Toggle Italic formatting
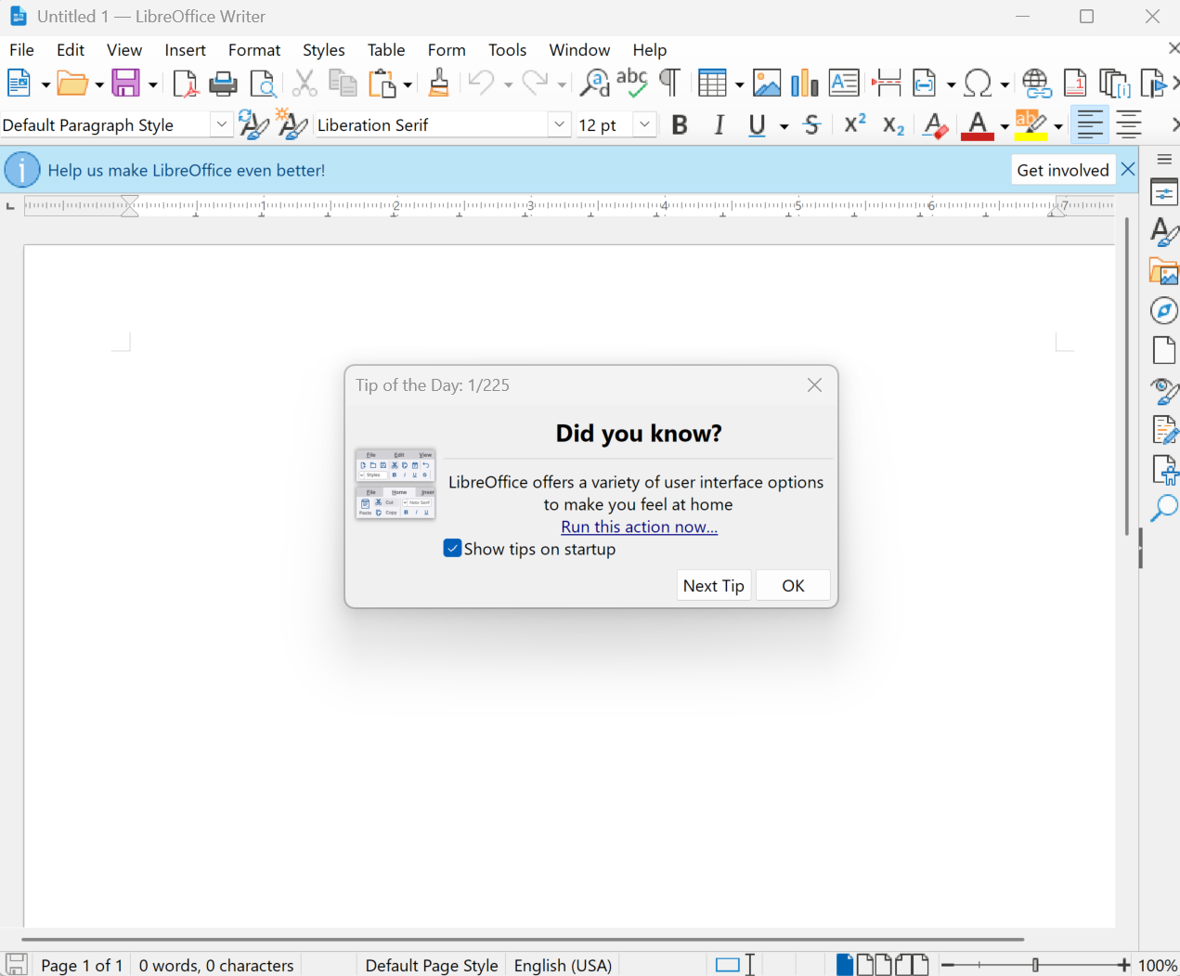The width and height of the screenshot is (1180, 976). click(x=720, y=125)
